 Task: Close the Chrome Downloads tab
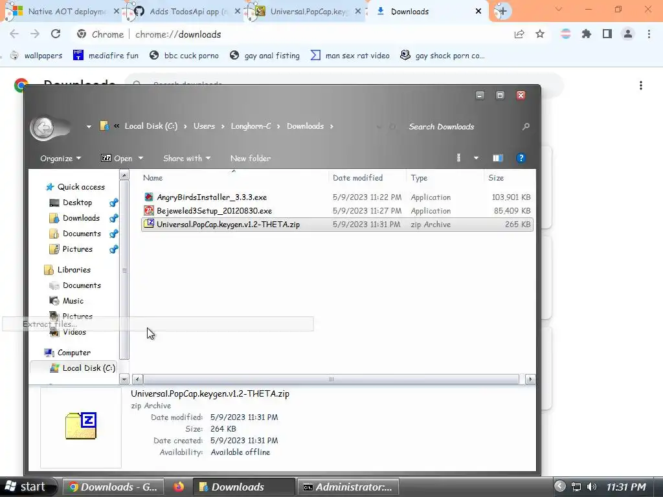pyautogui.click(x=478, y=12)
